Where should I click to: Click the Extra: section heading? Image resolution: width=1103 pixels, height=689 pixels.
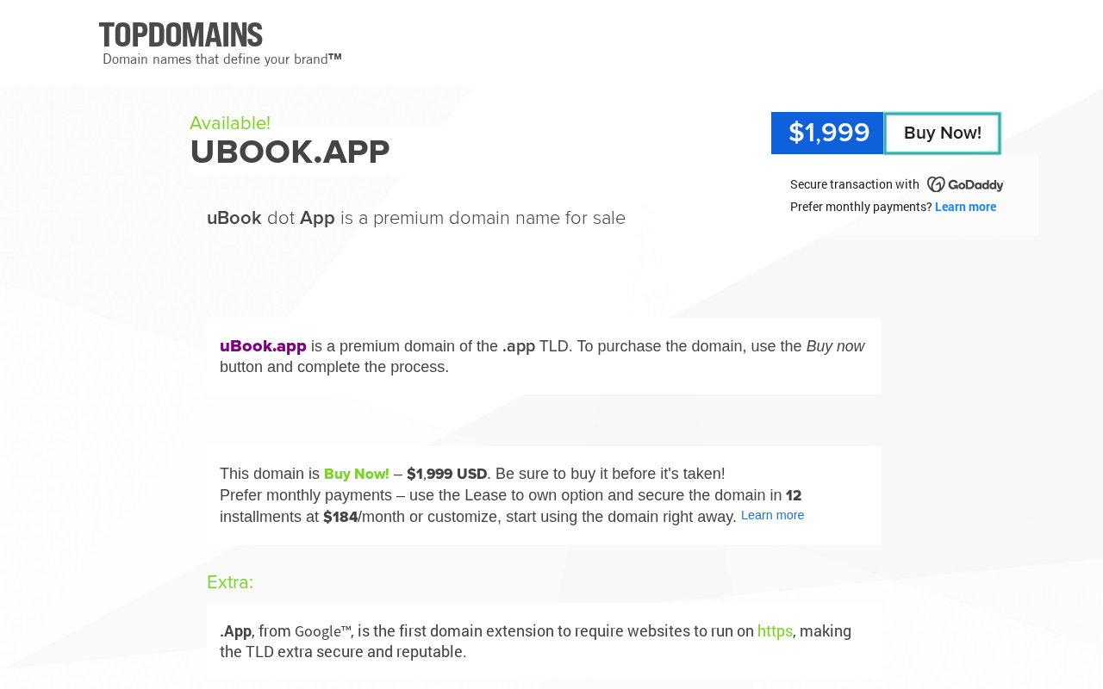(230, 582)
